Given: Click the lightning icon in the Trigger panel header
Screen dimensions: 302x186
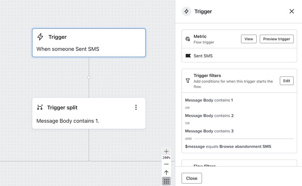Looking at the screenshot, I should pyautogui.click(x=186, y=11).
